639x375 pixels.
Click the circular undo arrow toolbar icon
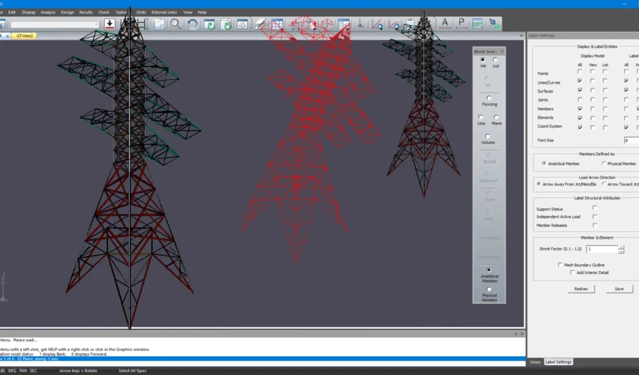tap(192, 24)
